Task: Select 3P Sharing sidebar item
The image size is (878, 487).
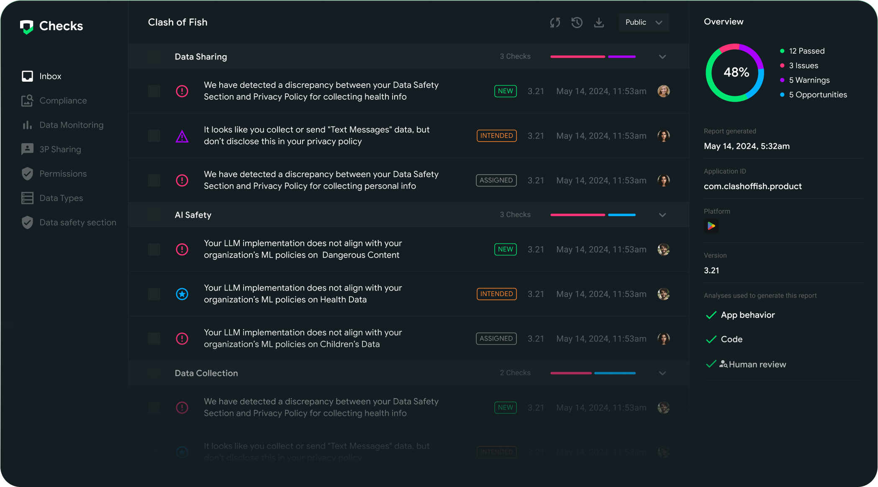Action: [x=59, y=149]
